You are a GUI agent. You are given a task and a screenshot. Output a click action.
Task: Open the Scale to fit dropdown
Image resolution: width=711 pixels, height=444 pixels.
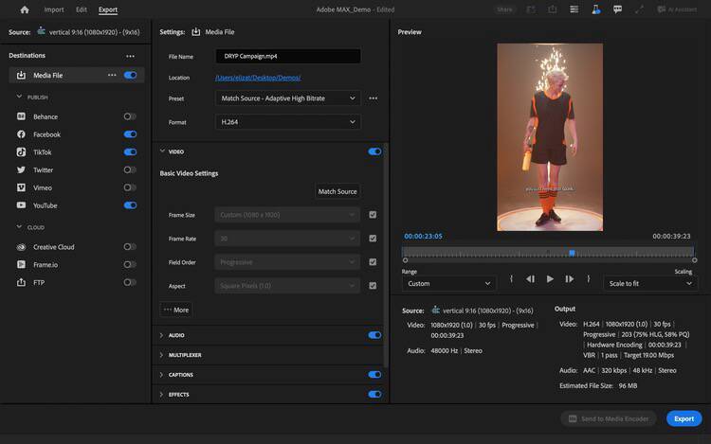point(650,283)
